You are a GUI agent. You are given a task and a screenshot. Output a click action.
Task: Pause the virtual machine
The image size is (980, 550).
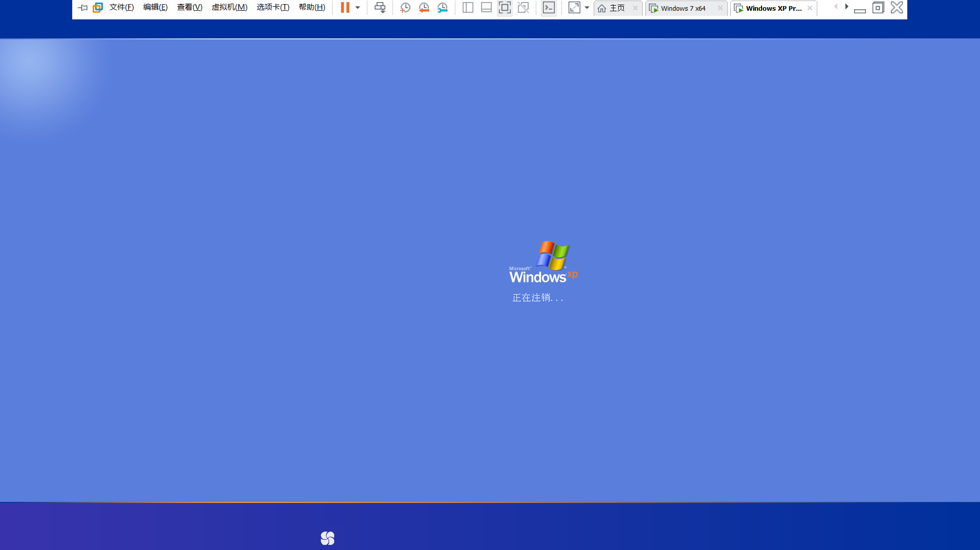[345, 8]
